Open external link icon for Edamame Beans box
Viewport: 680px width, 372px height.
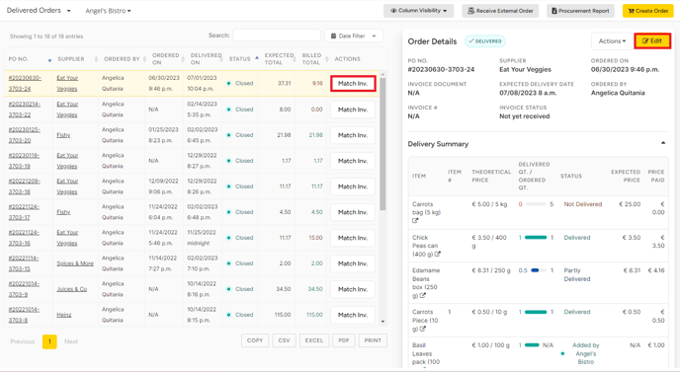point(423,295)
